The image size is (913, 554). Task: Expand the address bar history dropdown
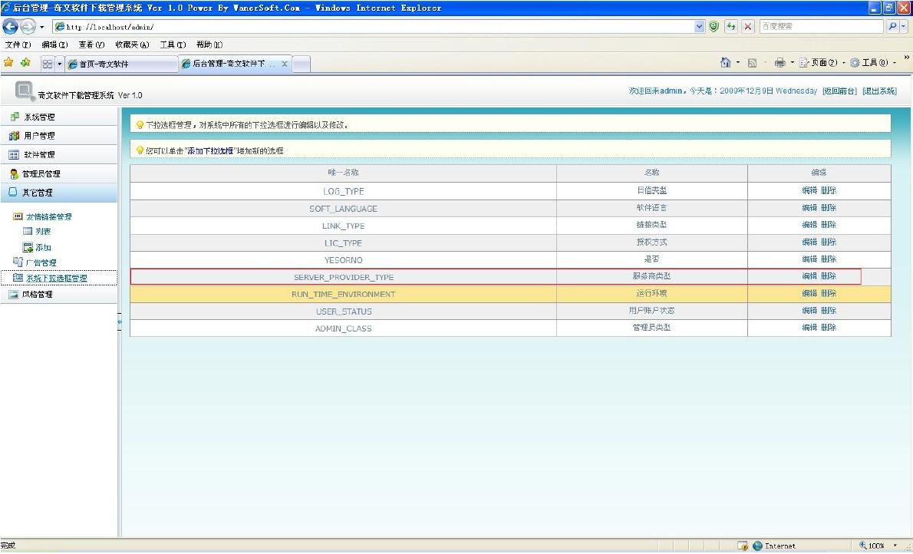click(699, 27)
